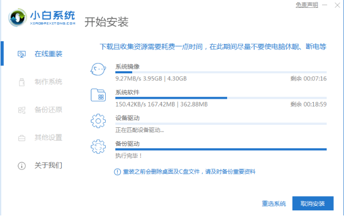
Task: Click the Backup Driver (备份驱动) gear icon
Action: [x=97, y=147]
